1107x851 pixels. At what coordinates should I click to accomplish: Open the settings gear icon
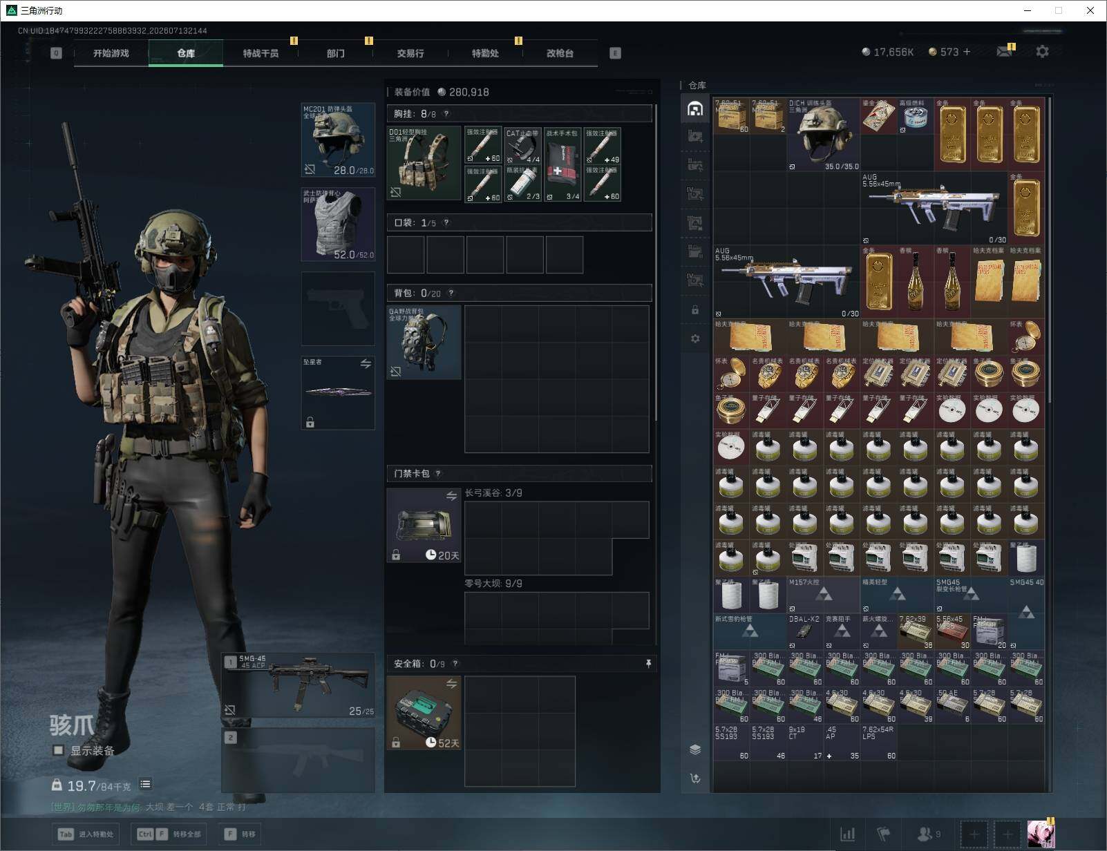coord(1042,51)
